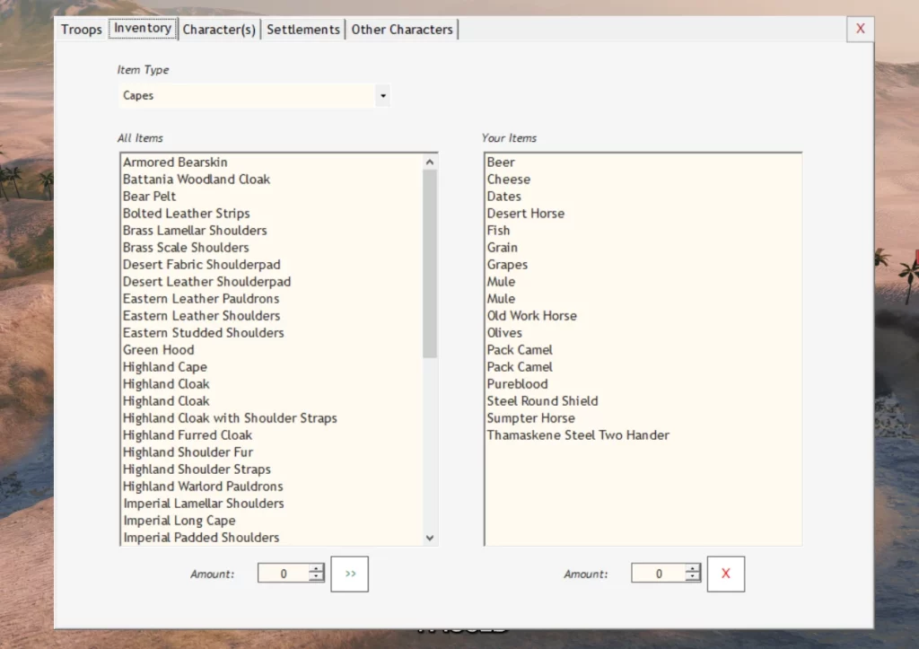The image size is (919, 649).
Task: Increase the All Items amount spinner
Action: (316, 569)
